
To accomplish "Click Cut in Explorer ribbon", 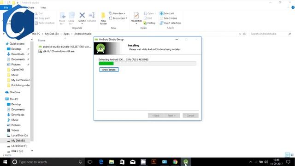I will click(x=39, y=13).
